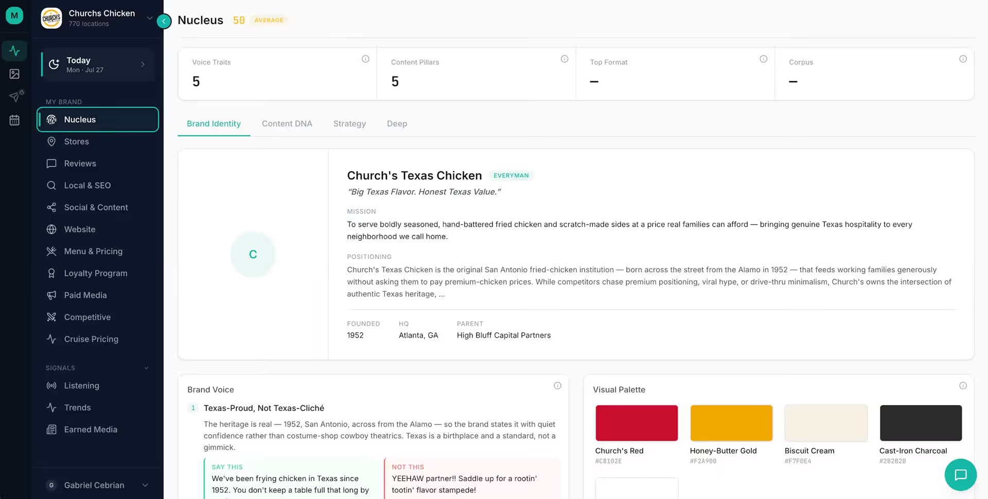Switch to the Brand Identity tab
Viewport: 988px width, 499px height.
point(214,124)
